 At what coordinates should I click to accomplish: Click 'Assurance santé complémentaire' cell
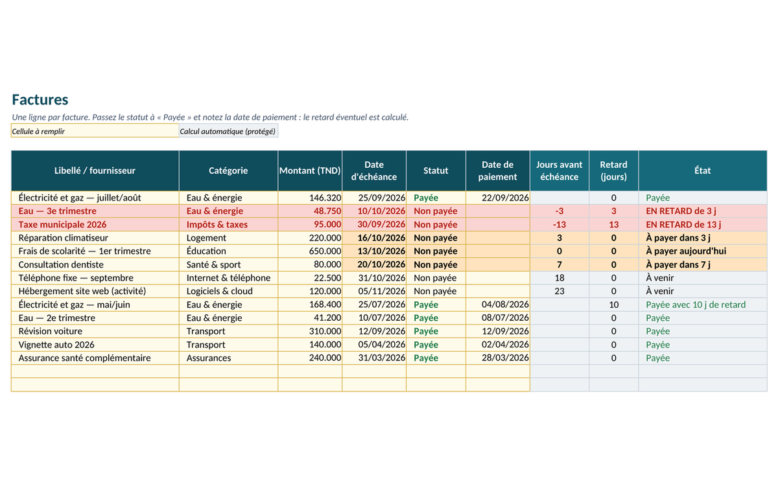coord(95,358)
